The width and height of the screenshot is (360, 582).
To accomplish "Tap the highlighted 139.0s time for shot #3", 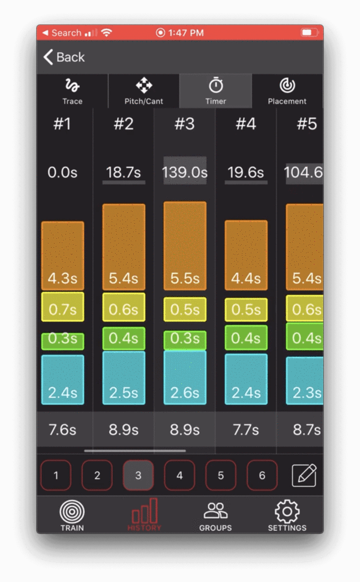I will pos(184,172).
